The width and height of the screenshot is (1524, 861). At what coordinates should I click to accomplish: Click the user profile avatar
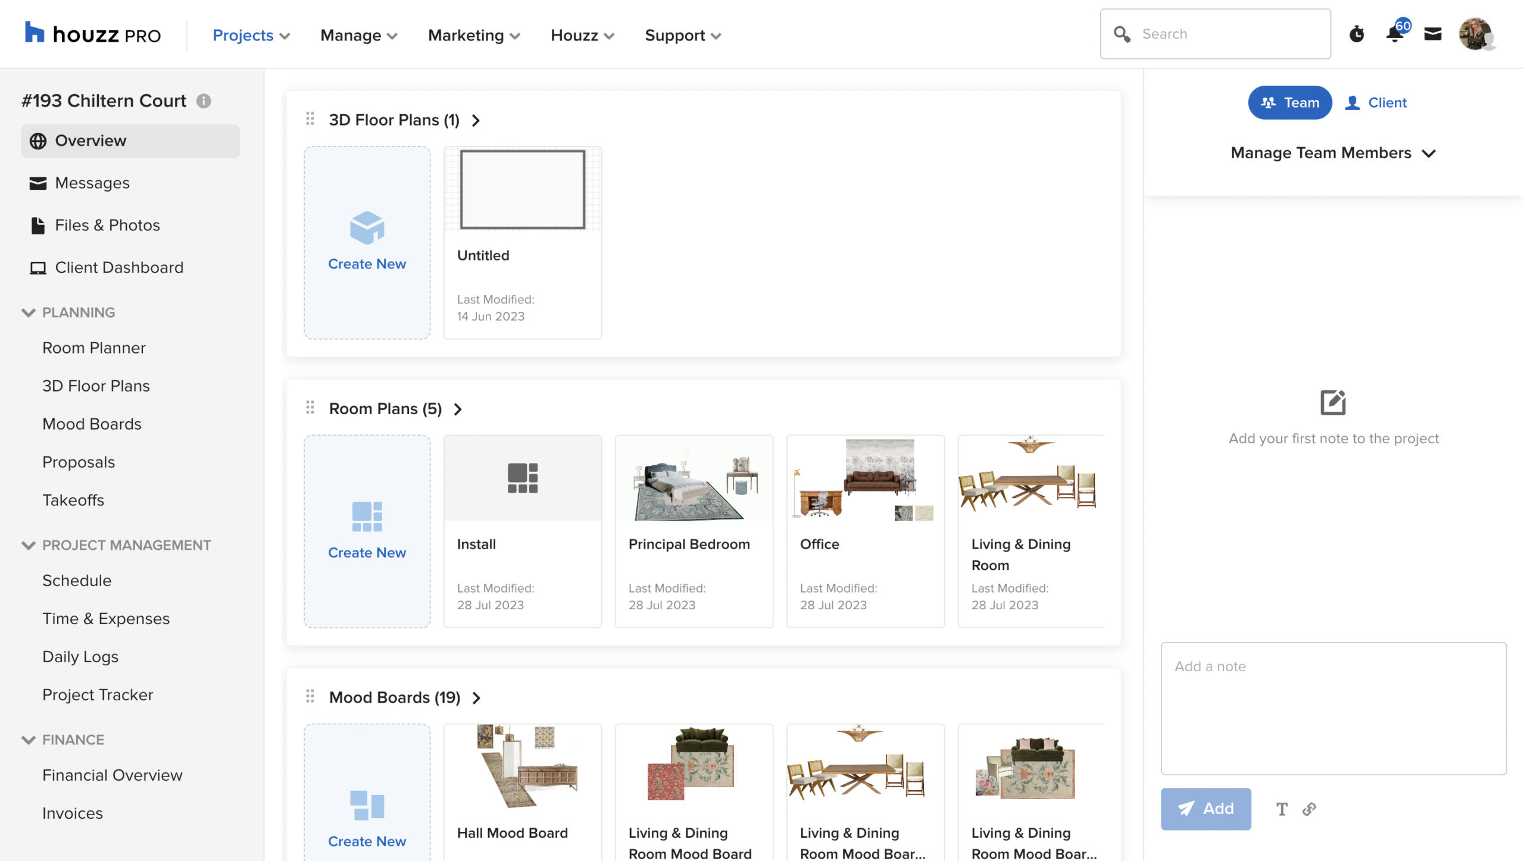click(1475, 34)
